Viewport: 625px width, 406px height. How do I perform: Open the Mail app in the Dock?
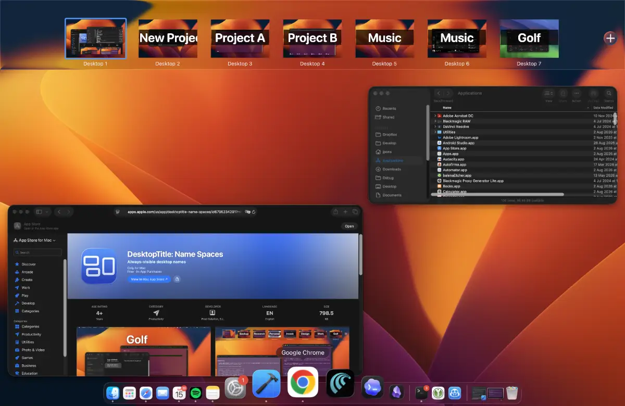pyautogui.click(x=162, y=393)
